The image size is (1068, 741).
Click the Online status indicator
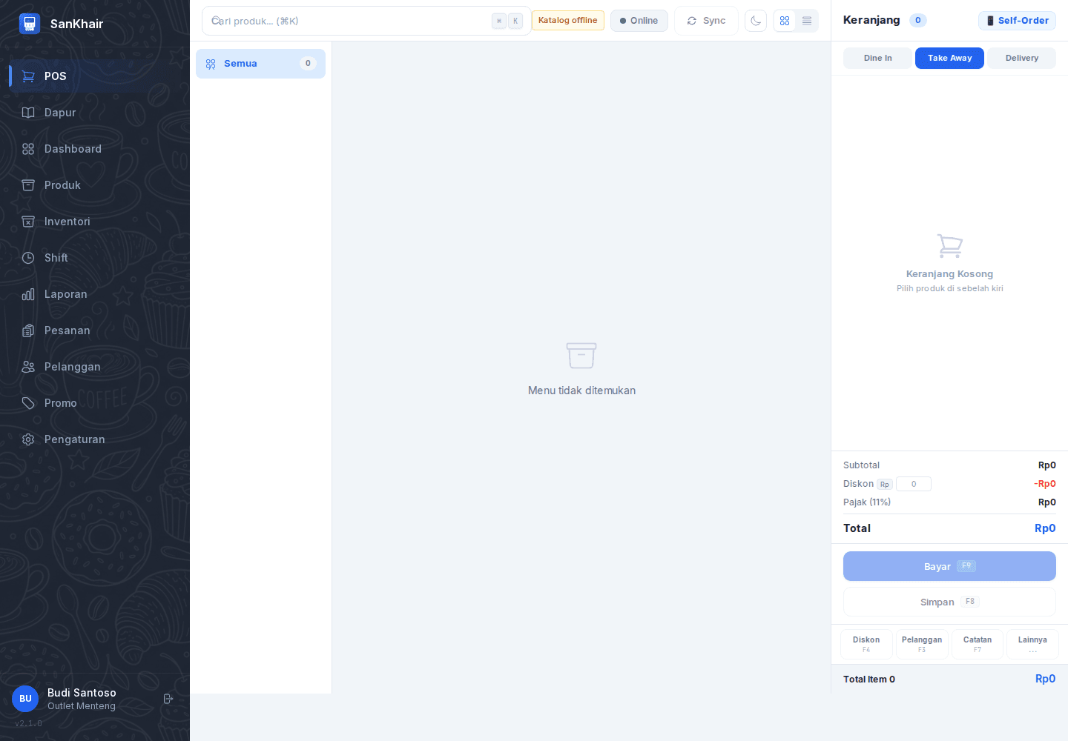(x=639, y=21)
